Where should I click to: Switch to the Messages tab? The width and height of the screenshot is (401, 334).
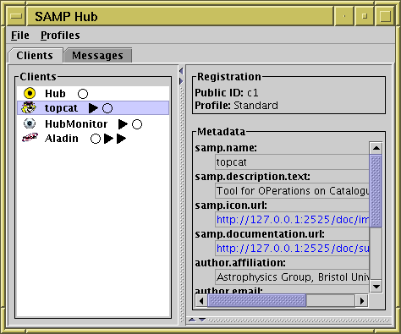click(97, 56)
